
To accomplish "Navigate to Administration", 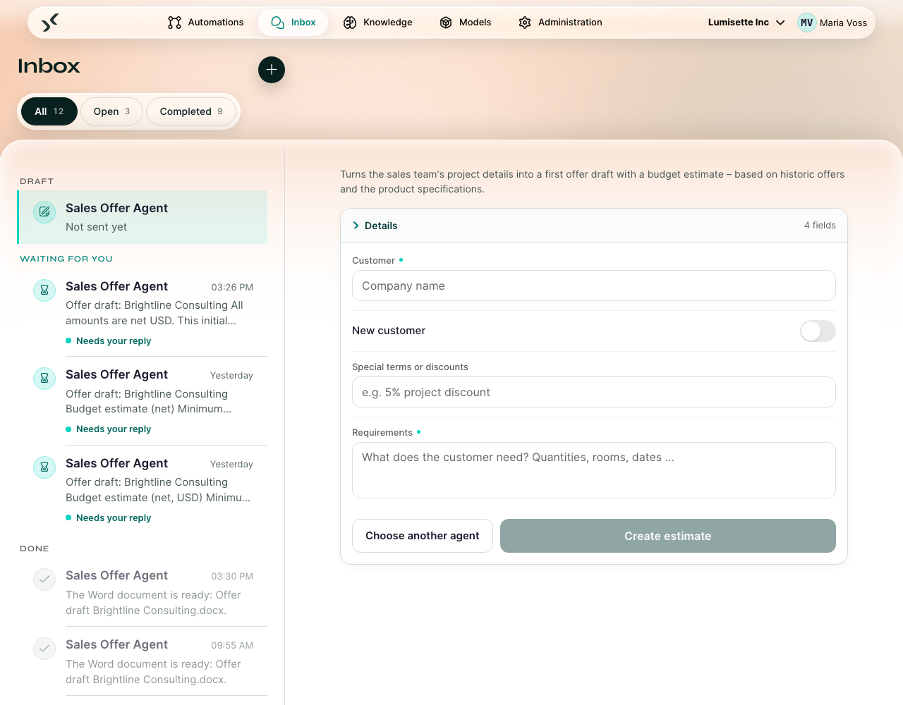I will pyautogui.click(x=561, y=23).
